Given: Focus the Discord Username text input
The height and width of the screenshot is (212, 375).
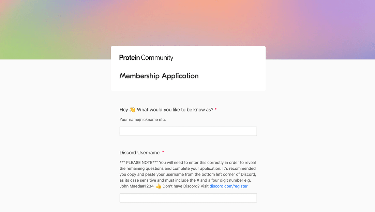Looking at the screenshot, I should click(x=188, y=198).
